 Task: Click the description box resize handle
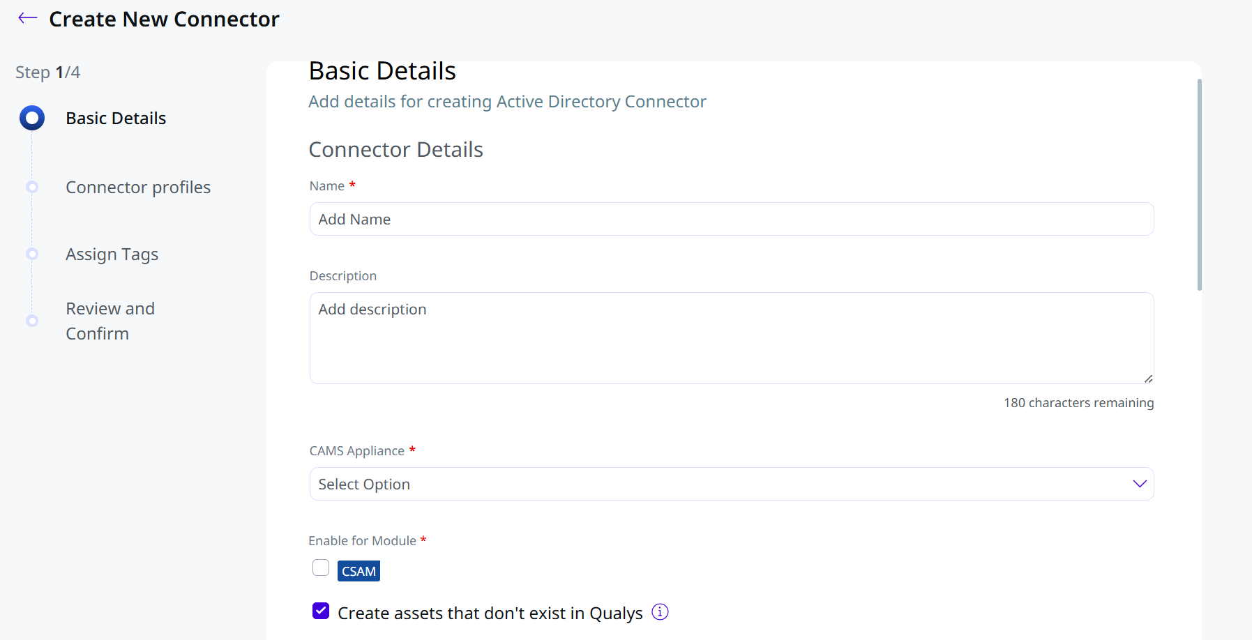[x=1148, y=378]
